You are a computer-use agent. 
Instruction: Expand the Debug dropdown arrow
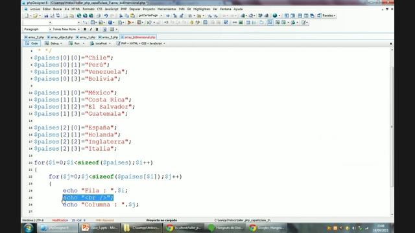[61, 43]
